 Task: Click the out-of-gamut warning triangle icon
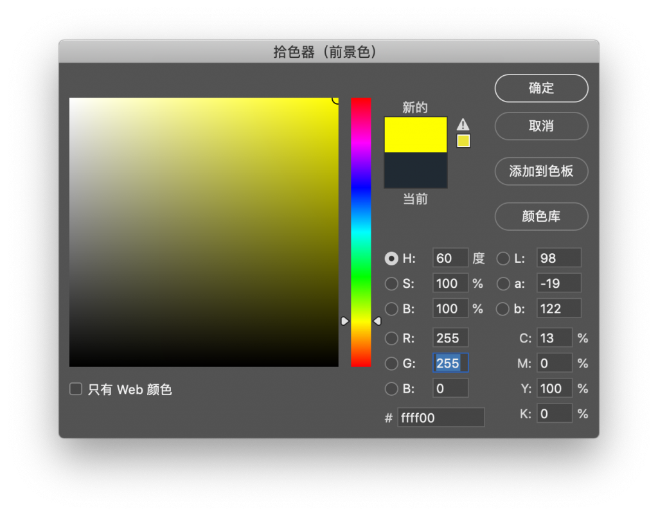point(463,125)
